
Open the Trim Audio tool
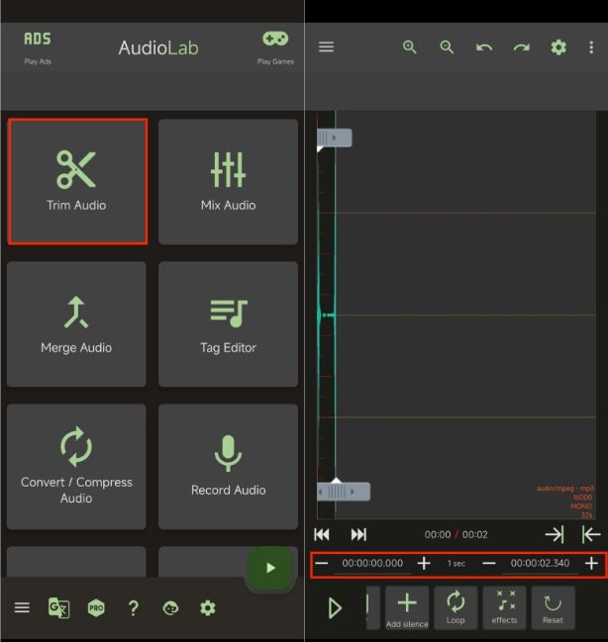[77, 181]
